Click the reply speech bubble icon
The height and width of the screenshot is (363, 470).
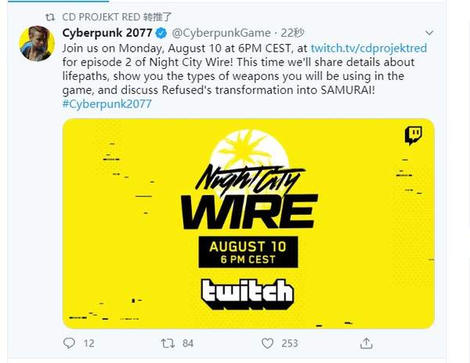click(69, 343)
